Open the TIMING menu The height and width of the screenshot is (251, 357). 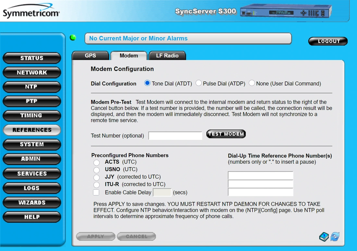click(32, 115)
